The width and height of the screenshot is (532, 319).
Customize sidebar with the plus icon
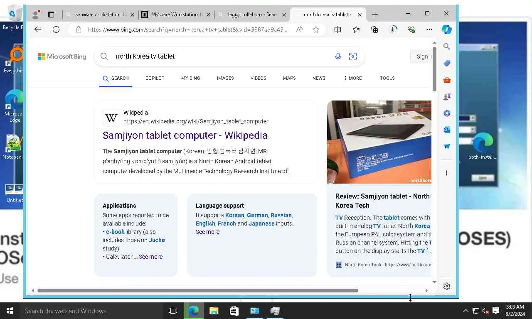[x=447, y=173]
